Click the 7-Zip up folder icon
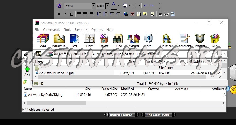The width and height of the screenshot is (236, 125). tap(25, 82)
